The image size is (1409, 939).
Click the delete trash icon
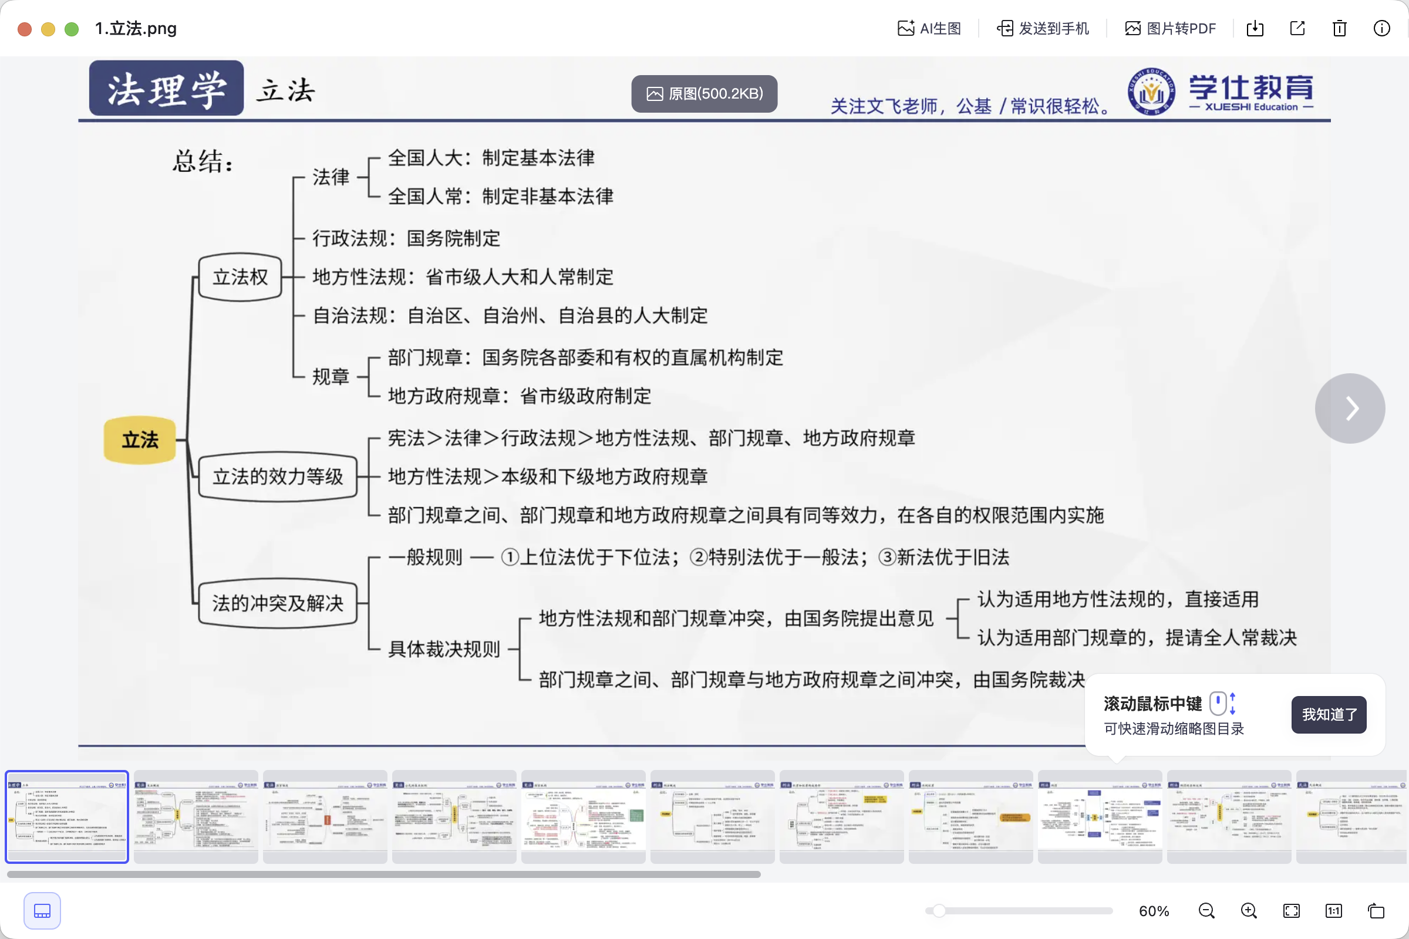(x=1340, y=28)
